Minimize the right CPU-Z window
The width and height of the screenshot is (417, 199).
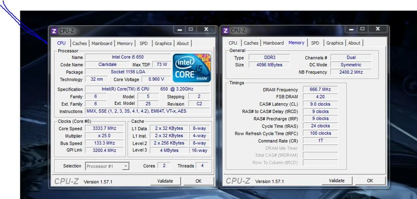[351, 29]
